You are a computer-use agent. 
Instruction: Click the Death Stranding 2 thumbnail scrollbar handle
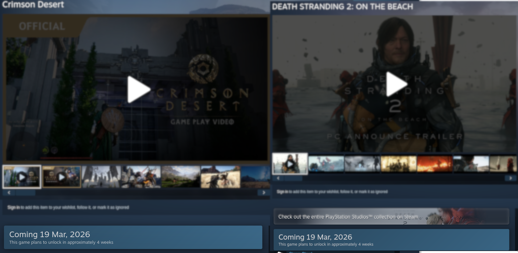pos(293,178)
